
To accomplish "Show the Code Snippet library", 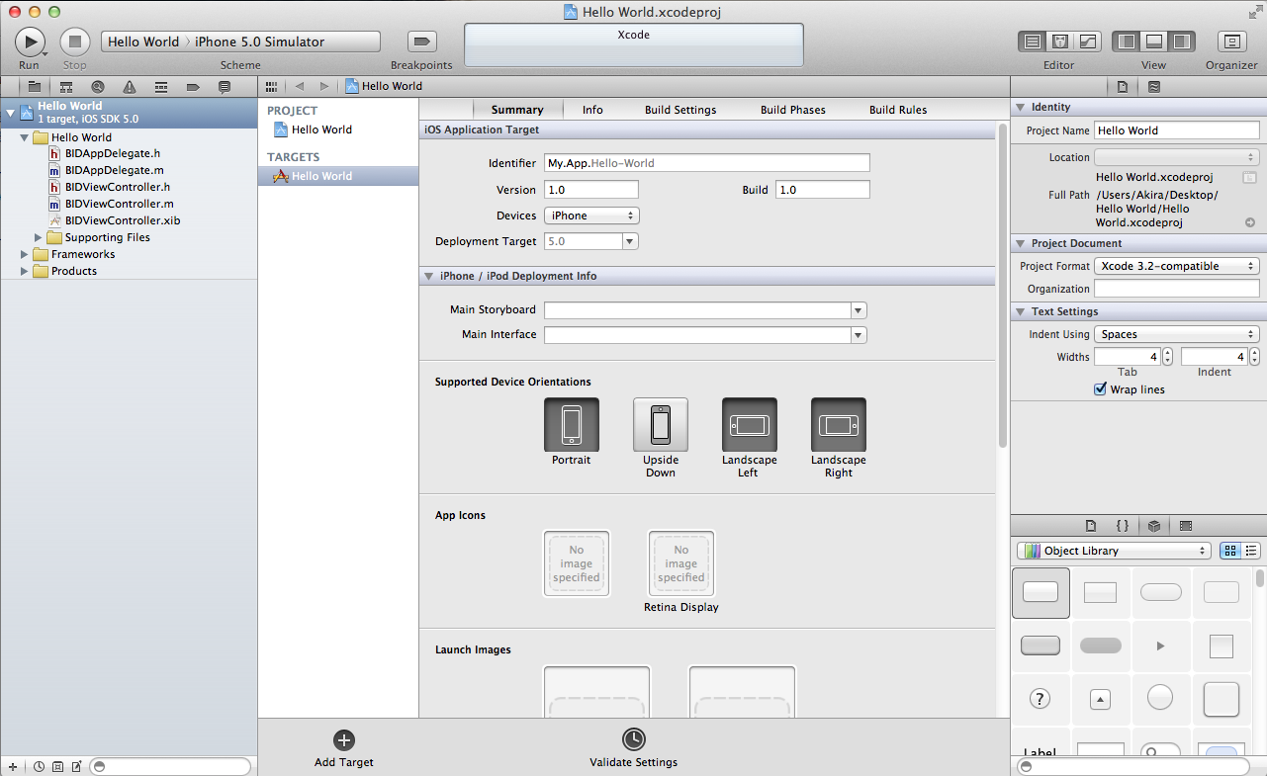I will point(1123,526).
